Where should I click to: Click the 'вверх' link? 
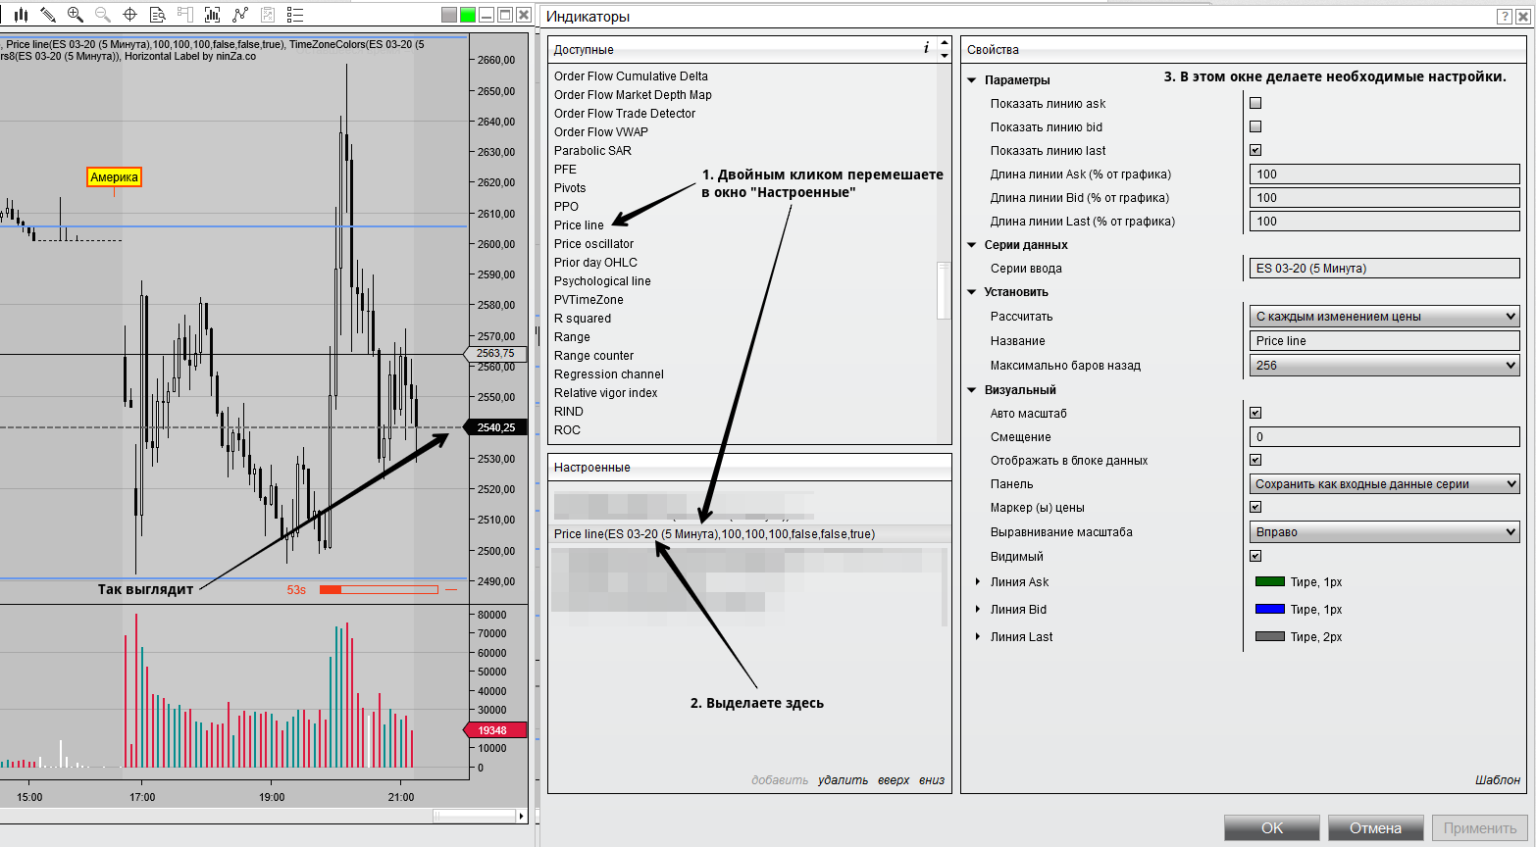pos(894,780)
